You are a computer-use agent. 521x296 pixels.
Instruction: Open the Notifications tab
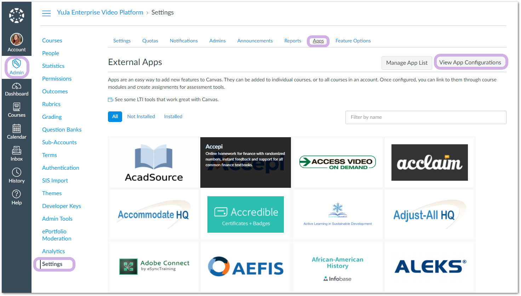click(184, 41)
